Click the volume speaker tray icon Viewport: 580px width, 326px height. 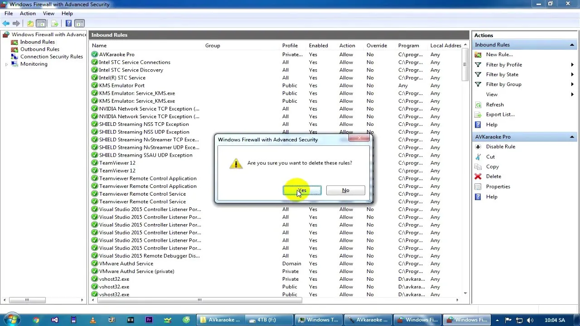pyautogui.click(x=530, y=320)
